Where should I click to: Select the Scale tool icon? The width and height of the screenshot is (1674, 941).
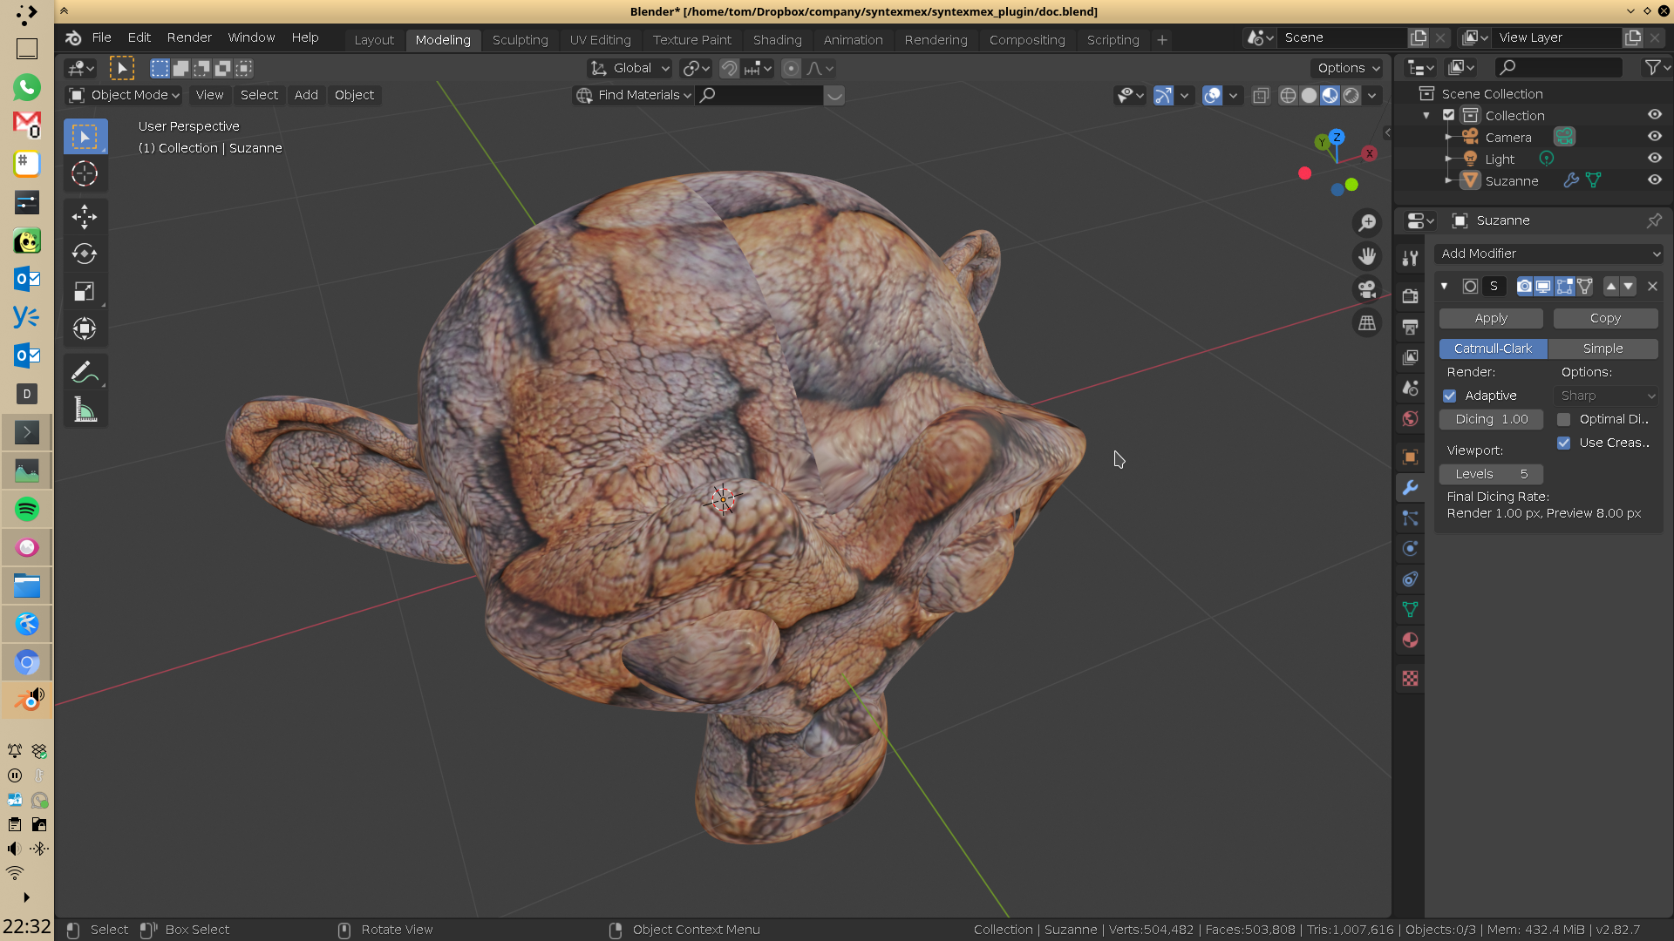tap(85, 291)
